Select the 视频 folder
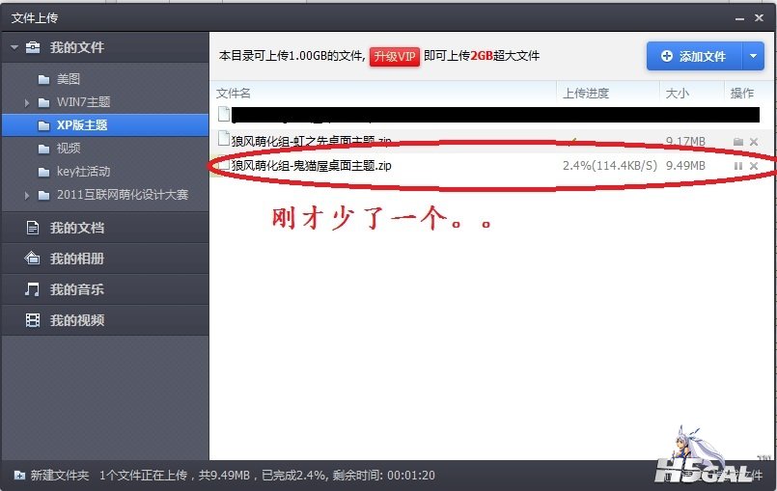This screenshot has width=777, height=491. tap(68, 149)
